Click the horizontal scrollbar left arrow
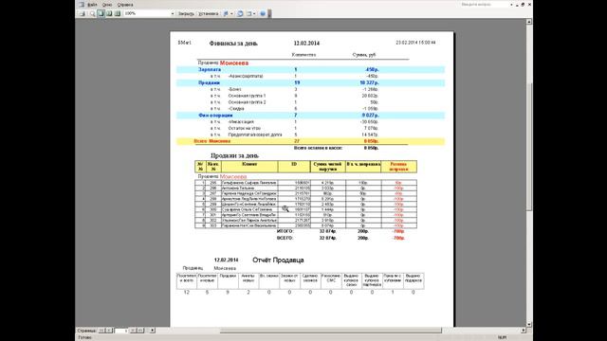Image resolution: width=607 pixels, height=341 pixels. coord(152,331)
